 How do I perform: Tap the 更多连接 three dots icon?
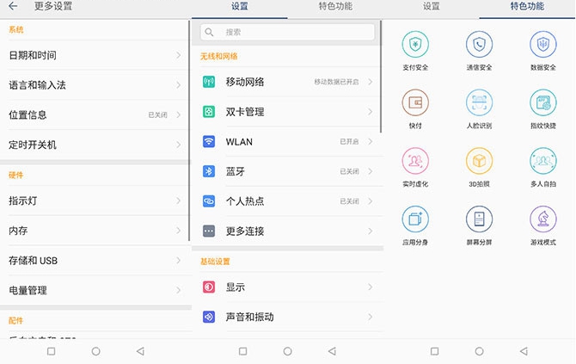coord(209,231)
